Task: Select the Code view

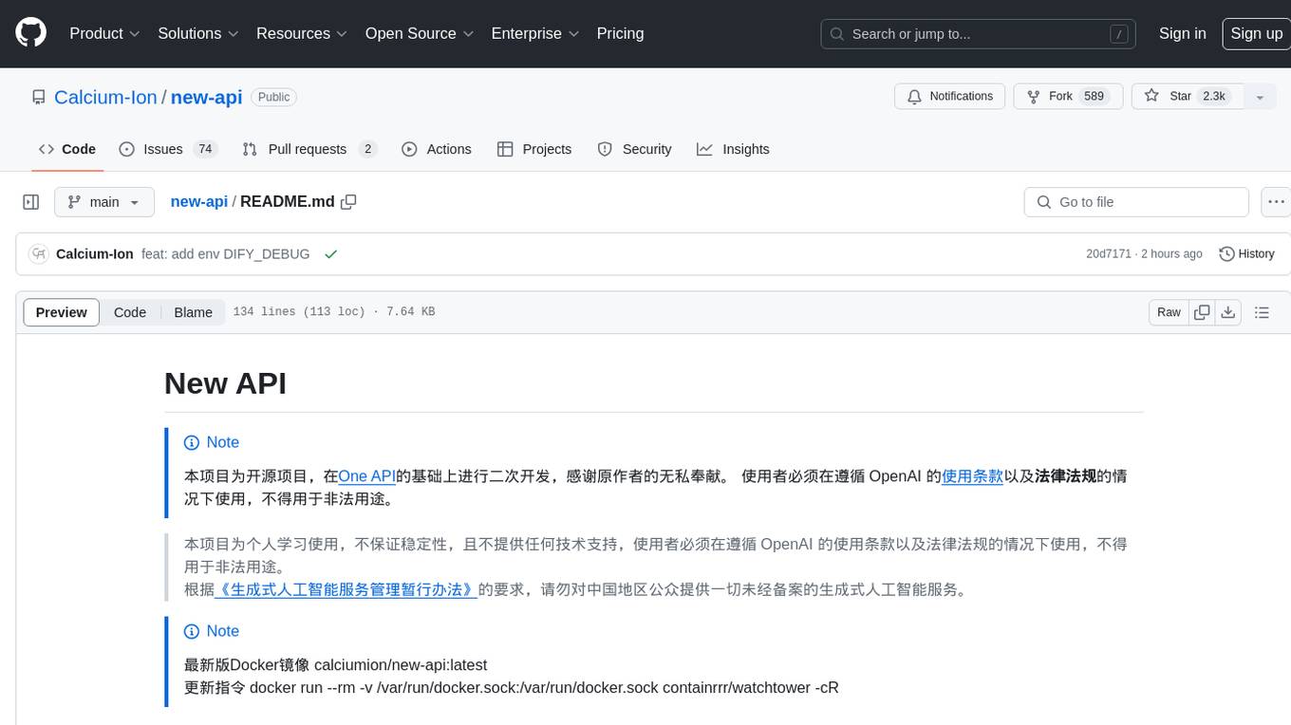Action: 130,312
